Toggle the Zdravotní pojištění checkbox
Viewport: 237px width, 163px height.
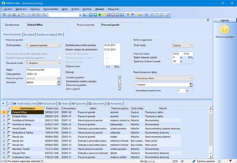tap(119, 85)
